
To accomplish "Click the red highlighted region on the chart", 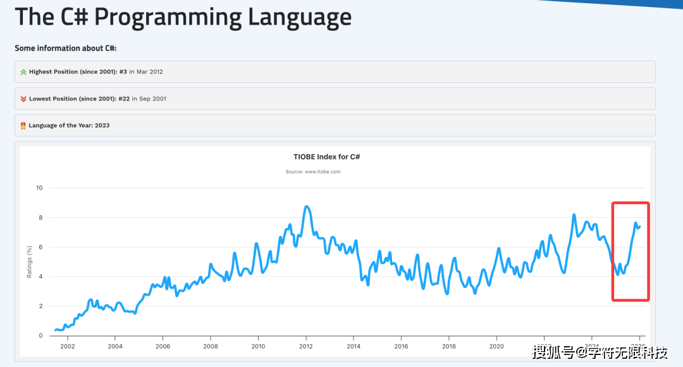I will click(x=631, y=251).
